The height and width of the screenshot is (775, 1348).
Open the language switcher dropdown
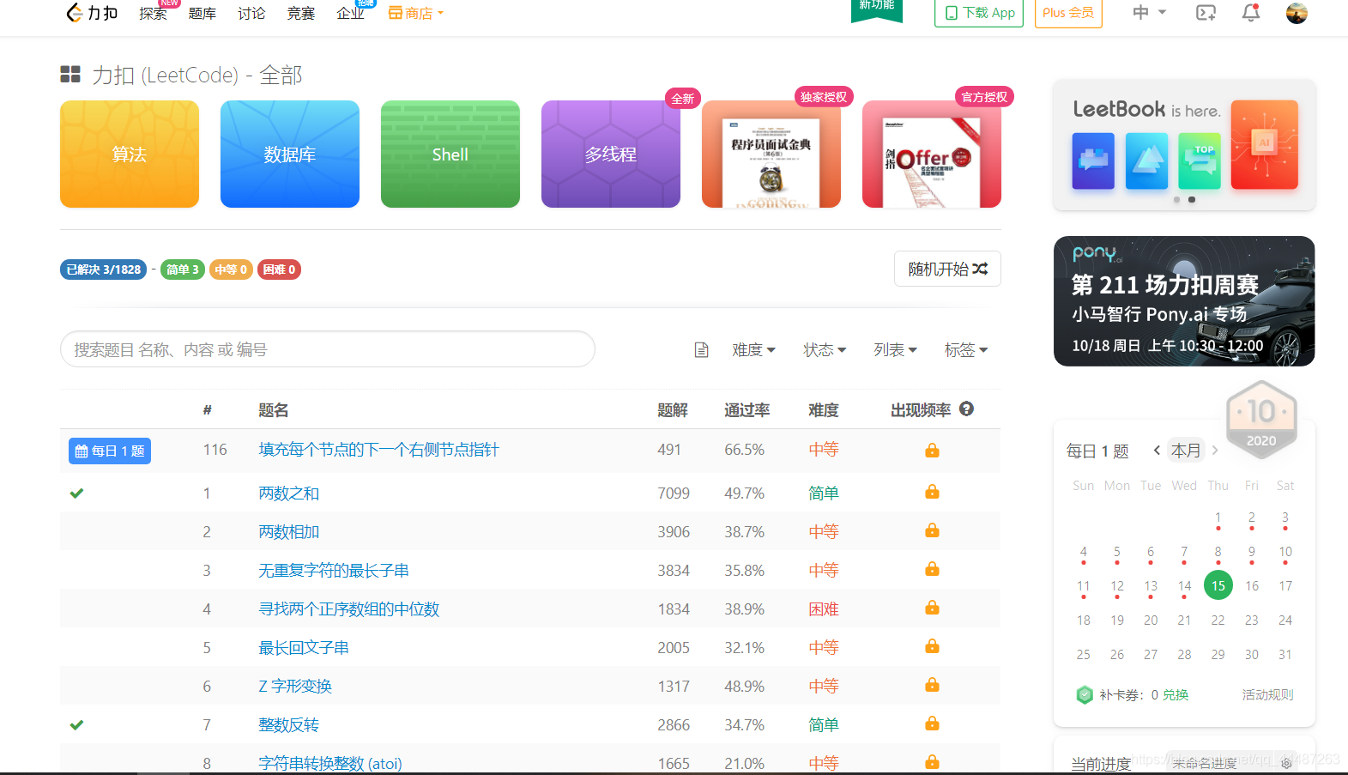coord(1150,13)
